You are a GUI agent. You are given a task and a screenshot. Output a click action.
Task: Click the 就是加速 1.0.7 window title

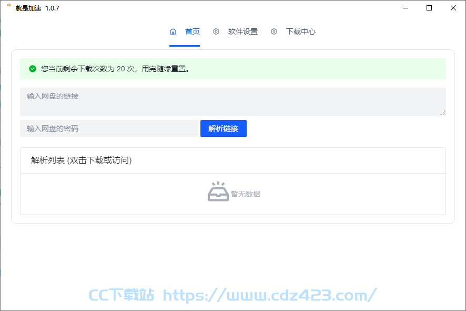(37, 8)
